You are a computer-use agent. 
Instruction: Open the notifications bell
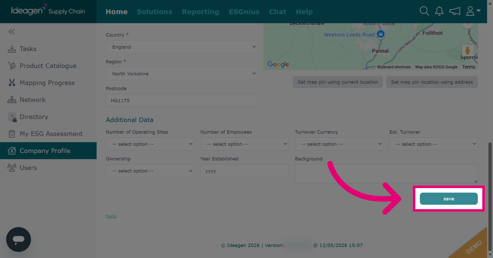439,11
